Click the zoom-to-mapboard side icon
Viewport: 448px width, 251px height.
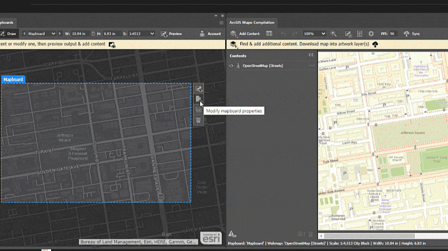[198, 110]
